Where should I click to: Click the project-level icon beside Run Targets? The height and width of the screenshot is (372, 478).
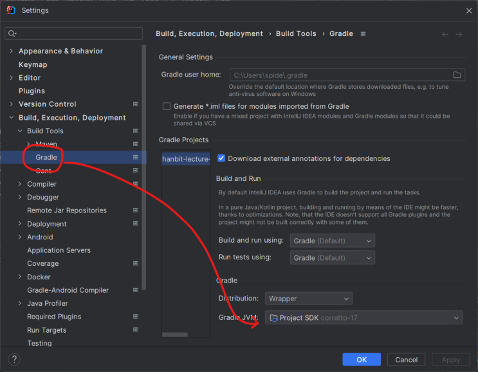pos(136,330)
